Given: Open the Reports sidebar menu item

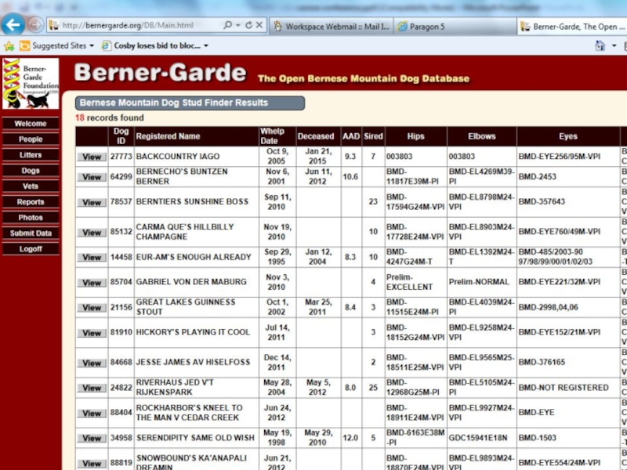Looking at the screenshot, I should 31,202.
